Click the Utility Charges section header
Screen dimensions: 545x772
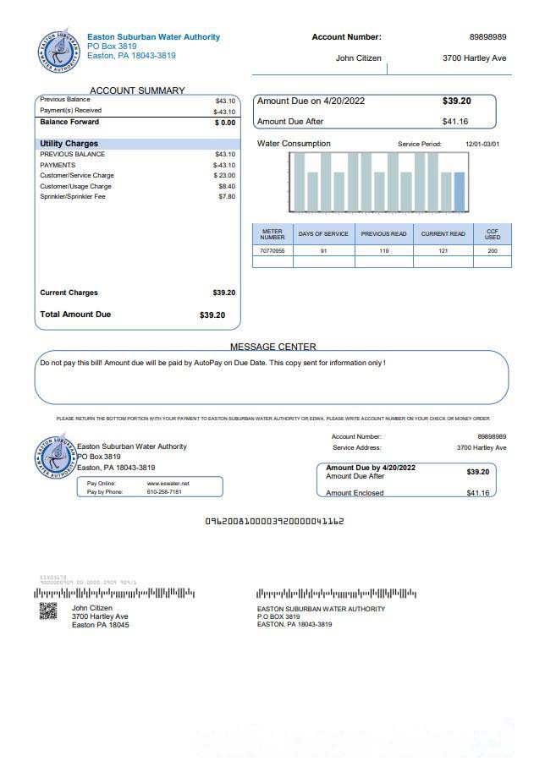tap(69, 144)
